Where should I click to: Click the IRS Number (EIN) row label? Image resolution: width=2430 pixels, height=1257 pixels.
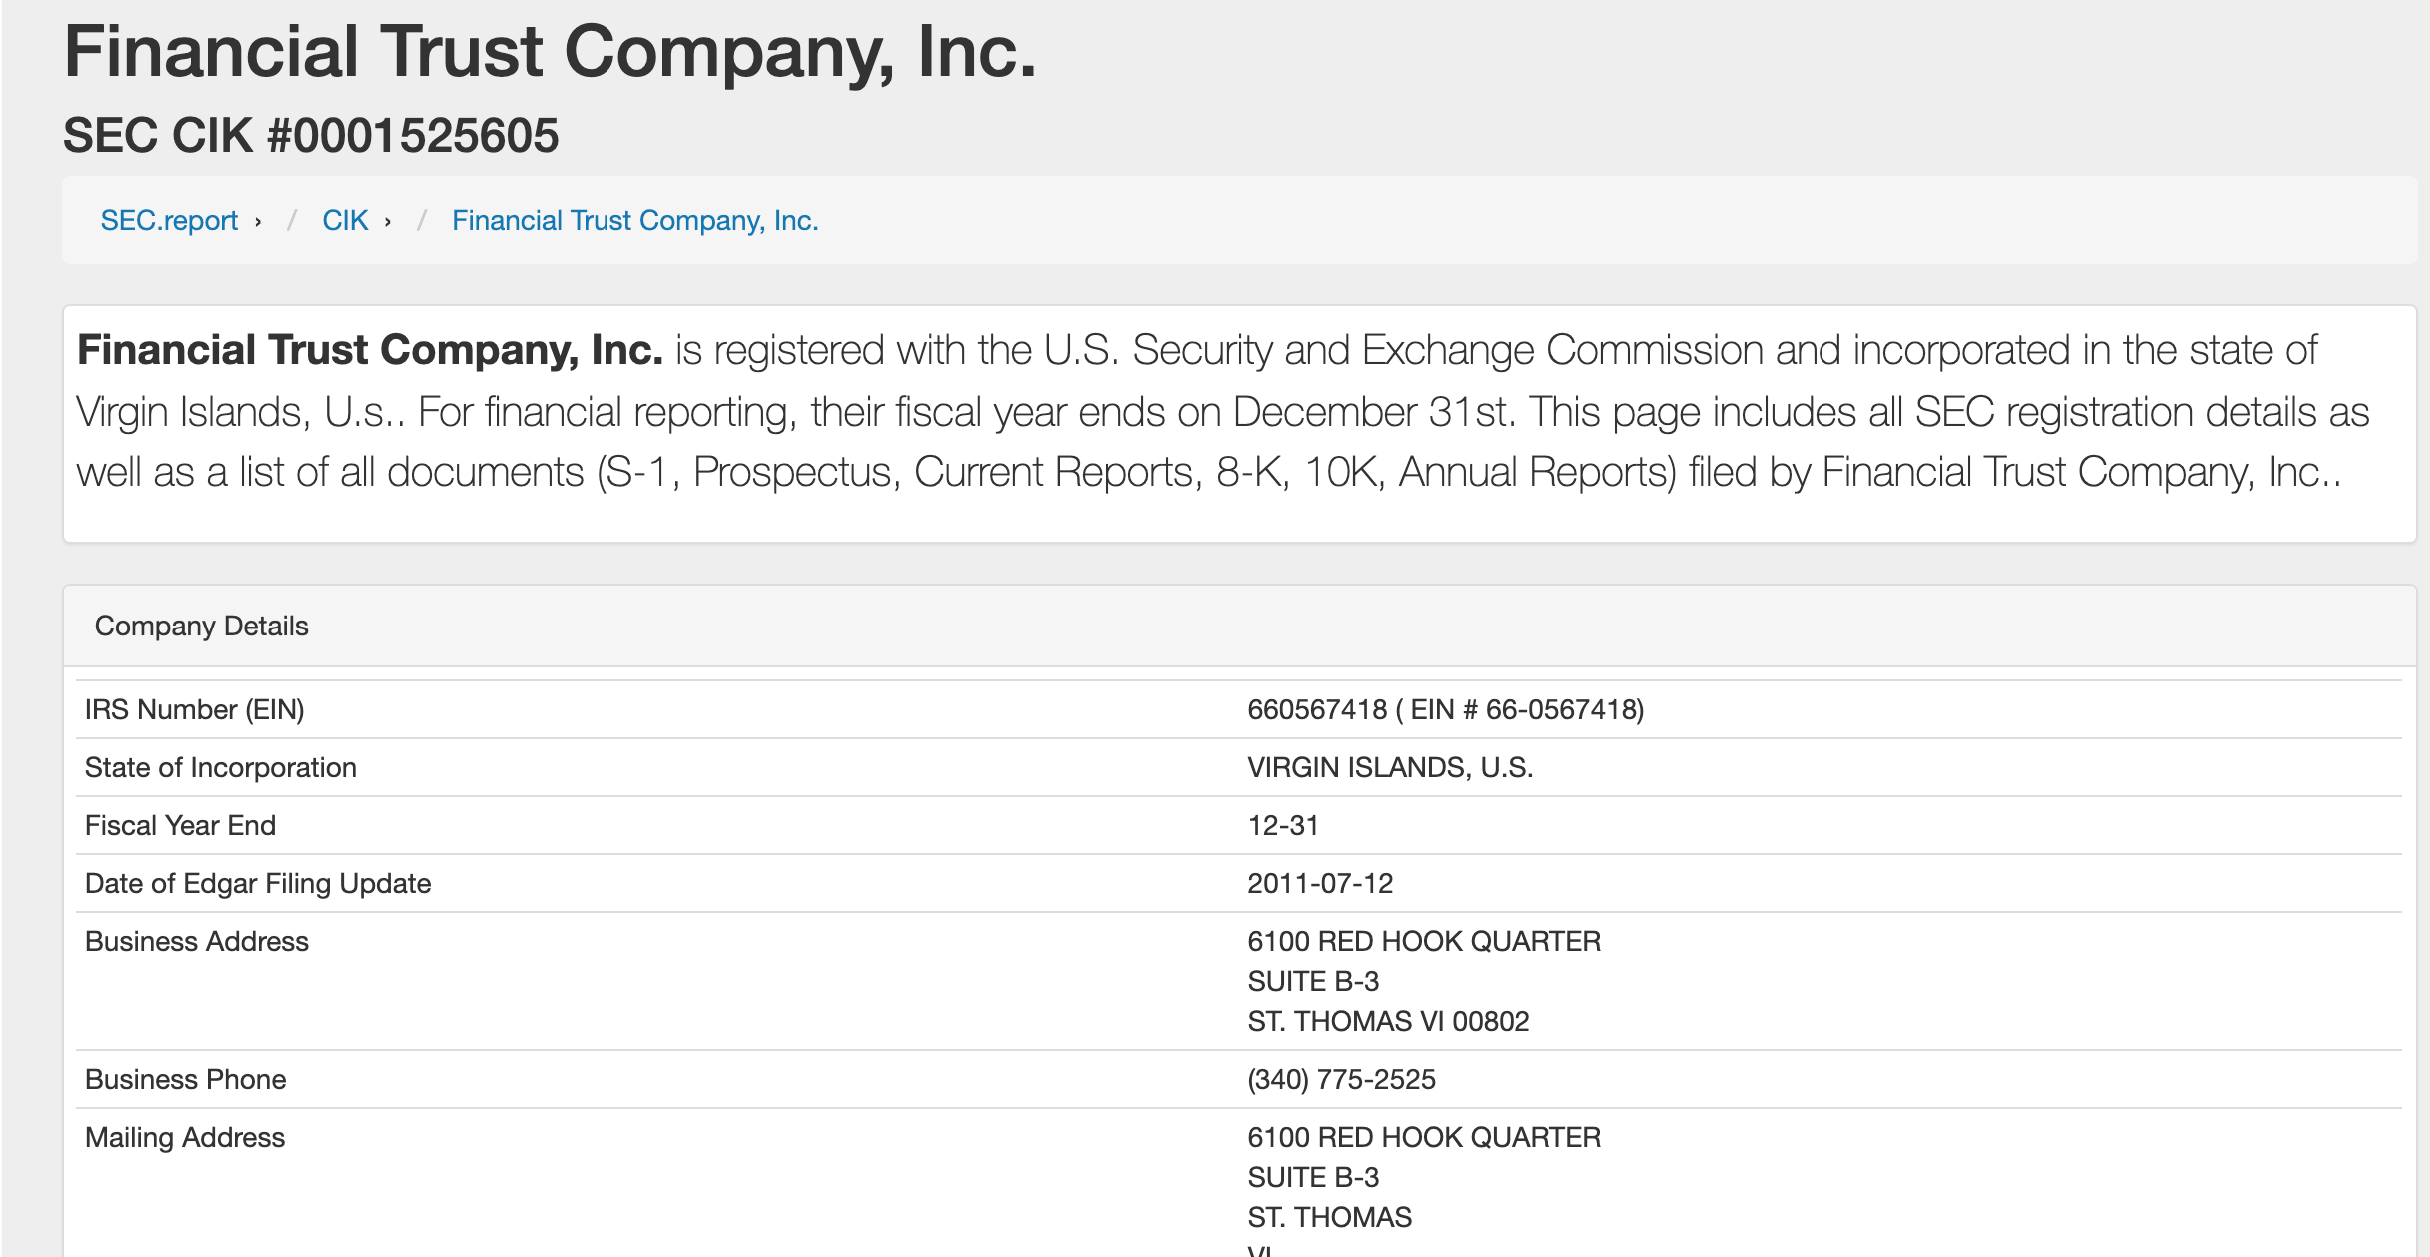click(x=194, y=709)
